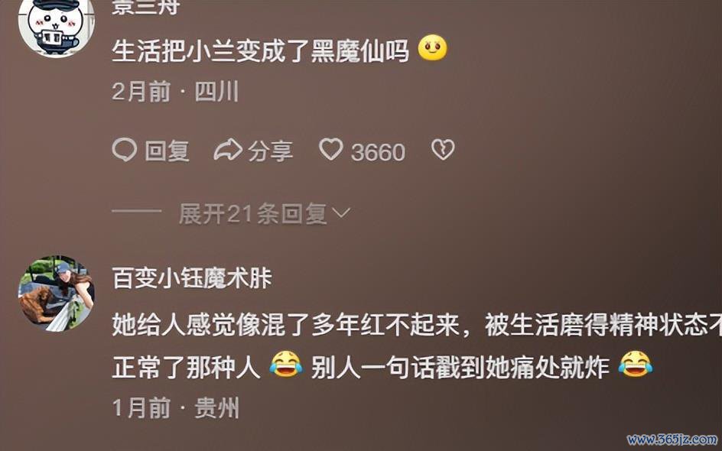This screenshot has width=722, height=451.
Task: Open the www.365jz.com watermark link
Action: pyautogui.click(x=672, y=440)
